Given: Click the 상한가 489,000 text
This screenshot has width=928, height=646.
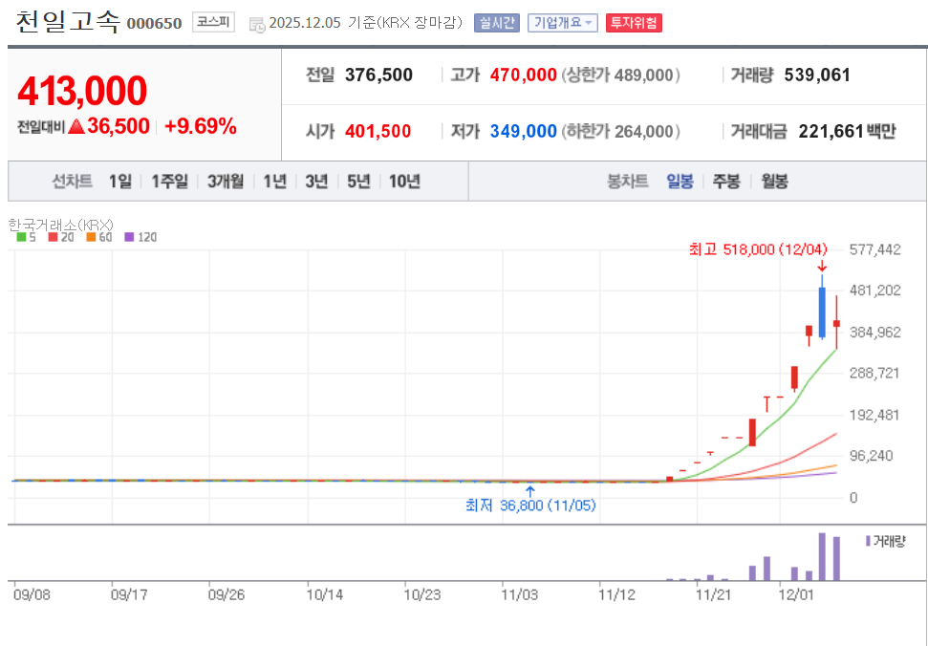Looking at the screenshot, I should coord(621,75).
